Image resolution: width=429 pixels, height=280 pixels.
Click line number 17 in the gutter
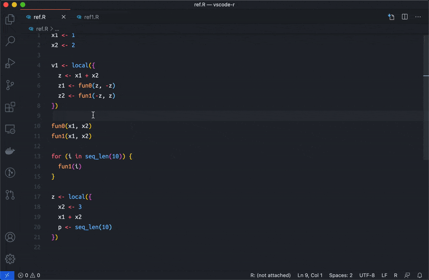[x=37, y=197]
